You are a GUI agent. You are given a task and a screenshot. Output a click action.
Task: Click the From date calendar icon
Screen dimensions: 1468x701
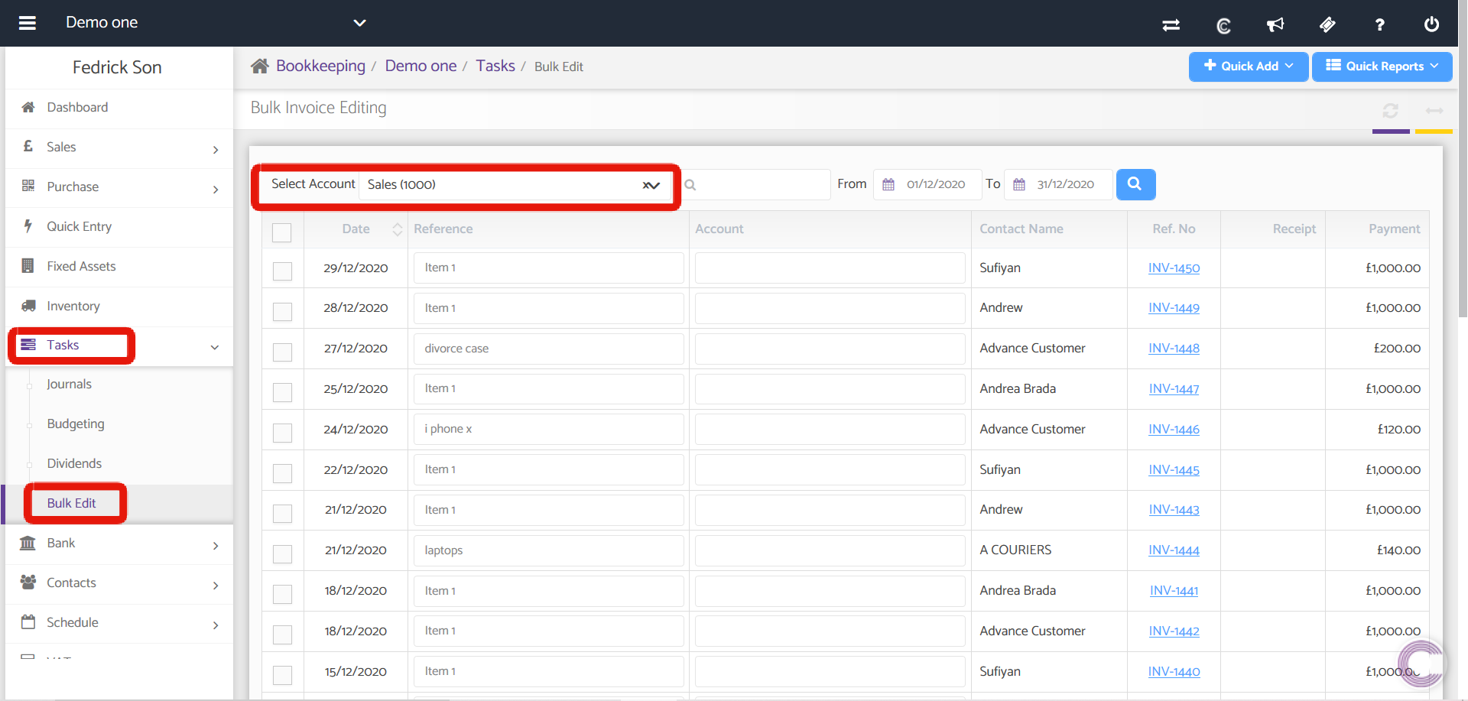[888, 184]
